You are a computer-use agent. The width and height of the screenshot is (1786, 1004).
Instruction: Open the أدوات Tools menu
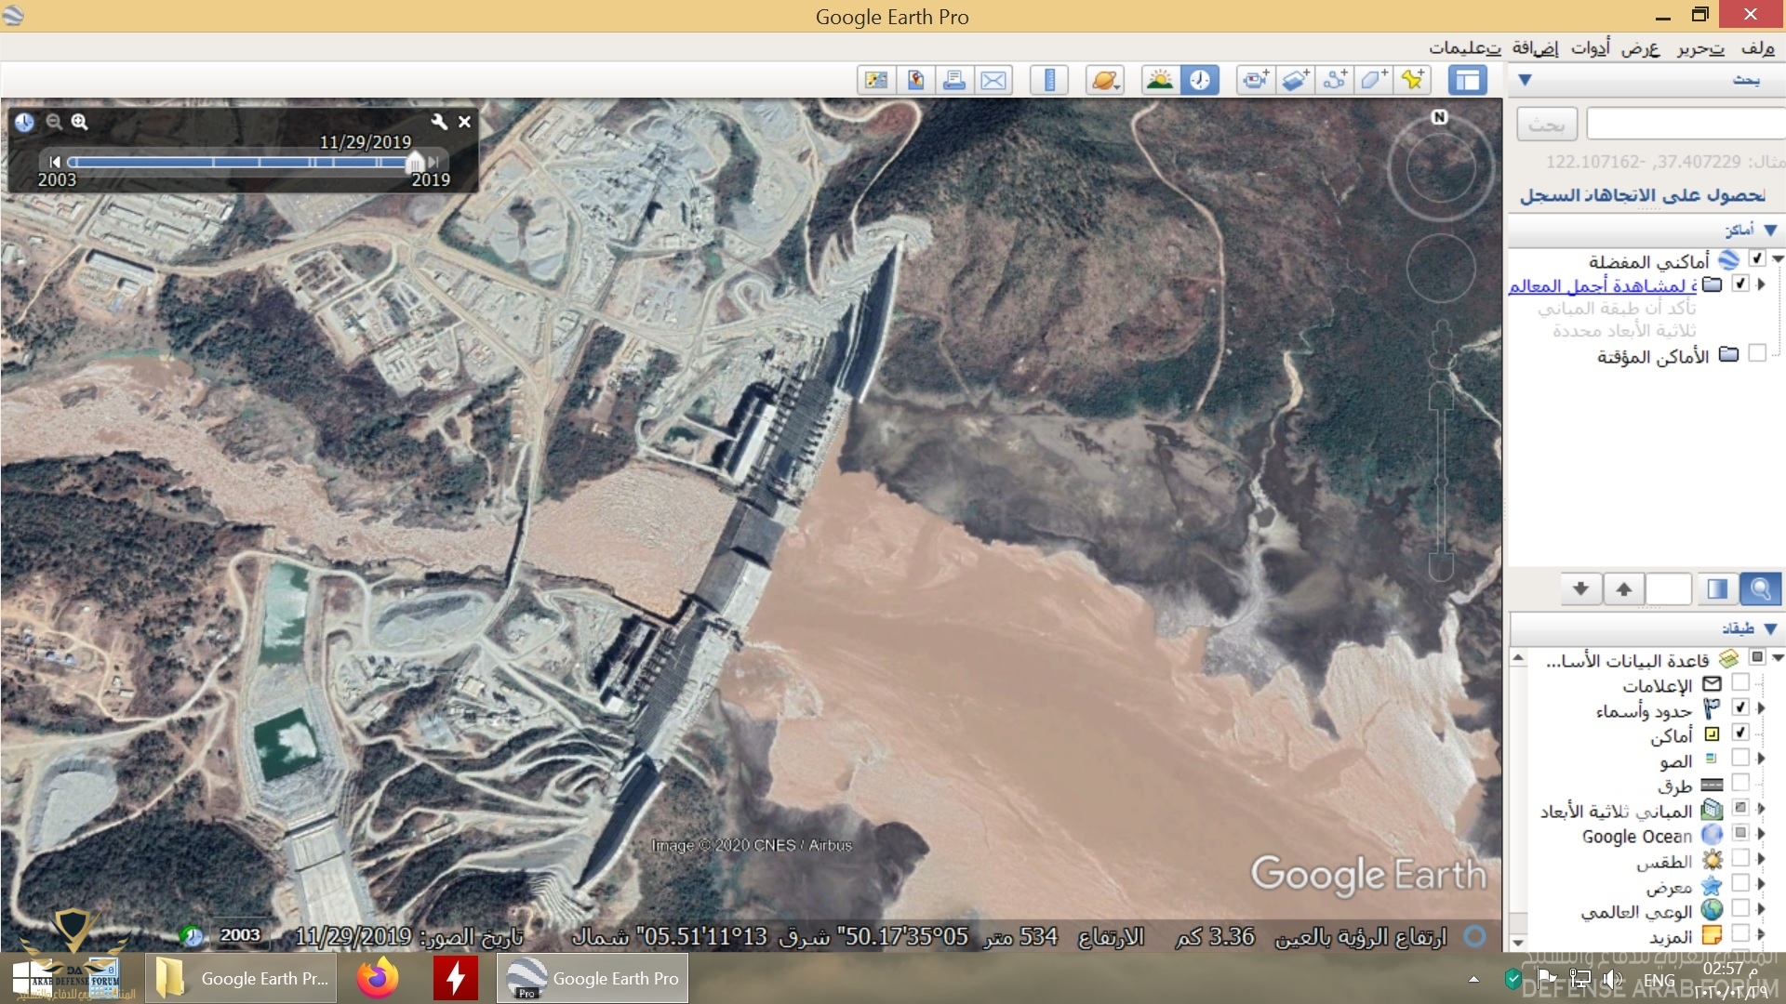[1590, 48]
